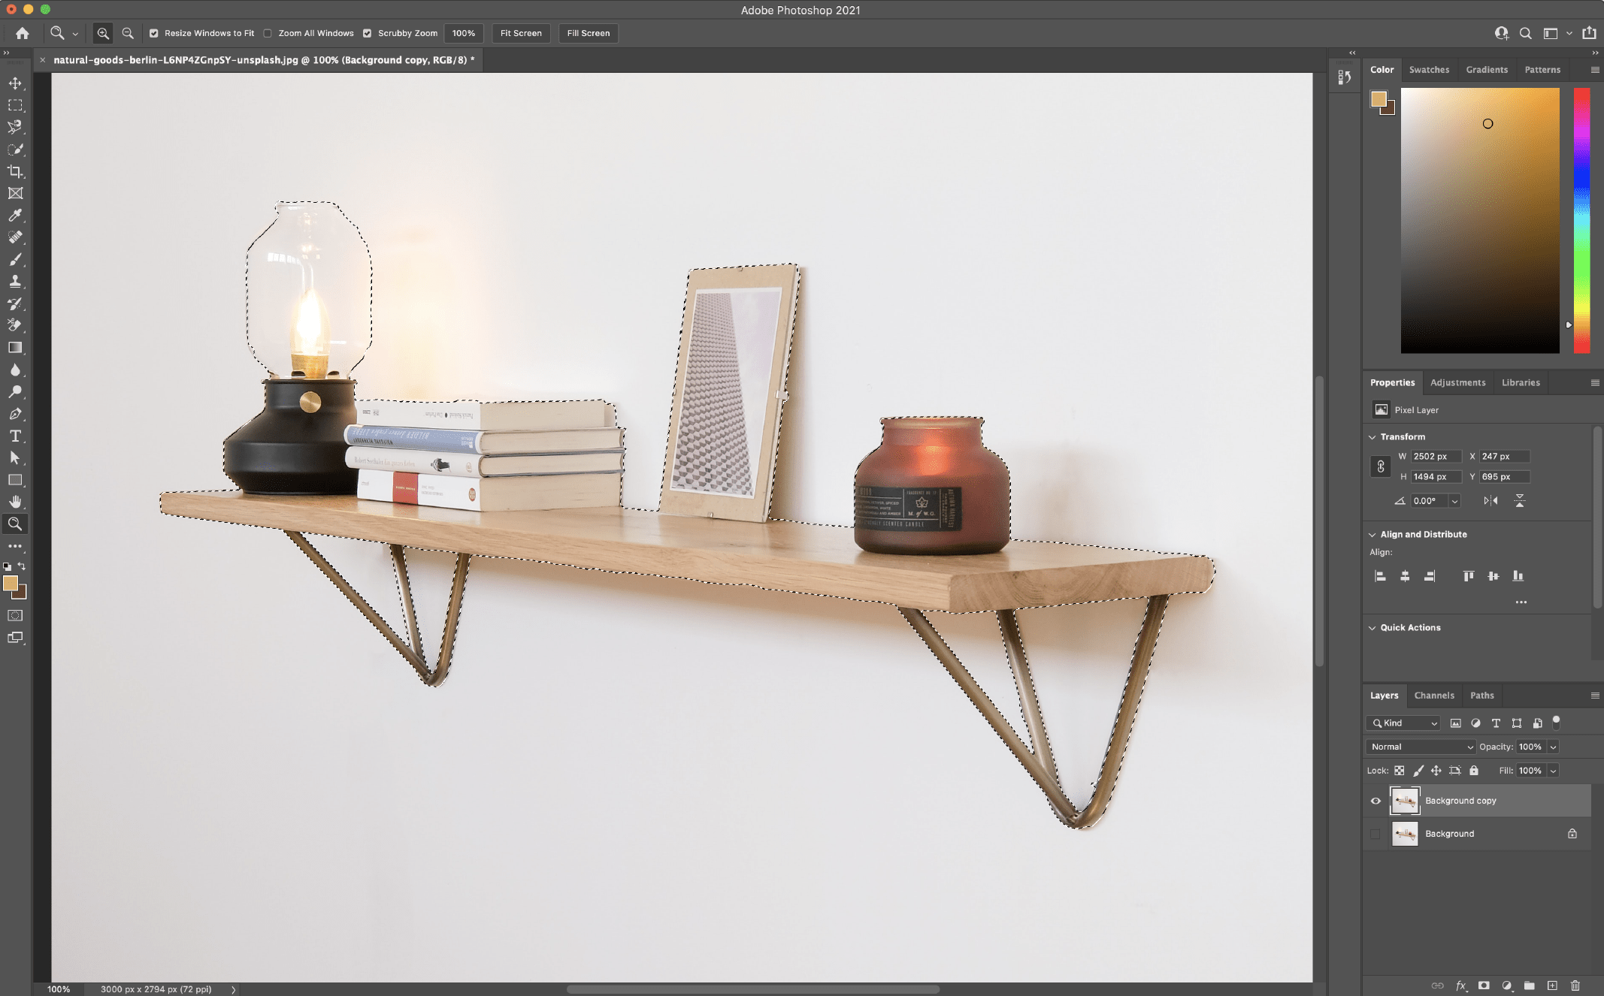The width and height of the screenshot is (1604, 996).
Task: Expand the Quick Actions section
Action: pos(1373,628)
